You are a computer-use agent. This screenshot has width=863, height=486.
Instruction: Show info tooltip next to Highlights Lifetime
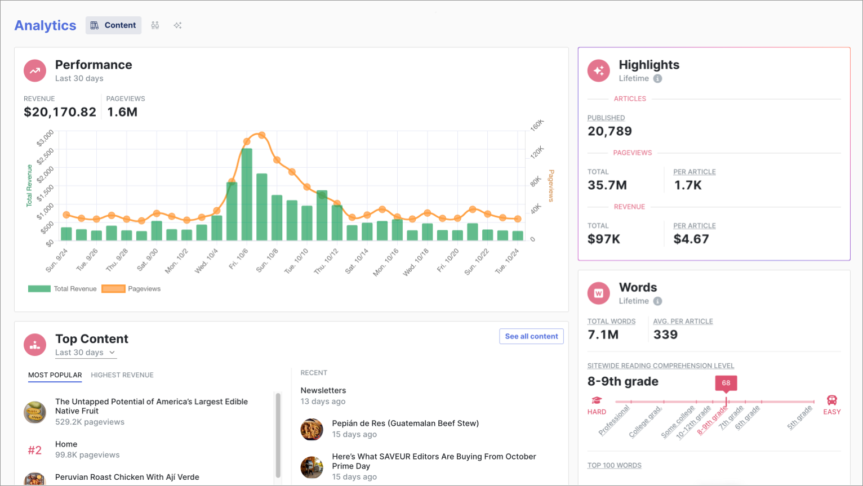tap(657, 79)
